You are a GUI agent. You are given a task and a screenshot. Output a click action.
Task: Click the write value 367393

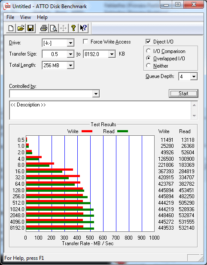[166, 171]
